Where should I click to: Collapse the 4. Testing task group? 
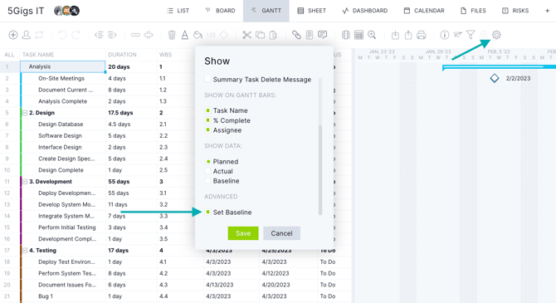25,251
